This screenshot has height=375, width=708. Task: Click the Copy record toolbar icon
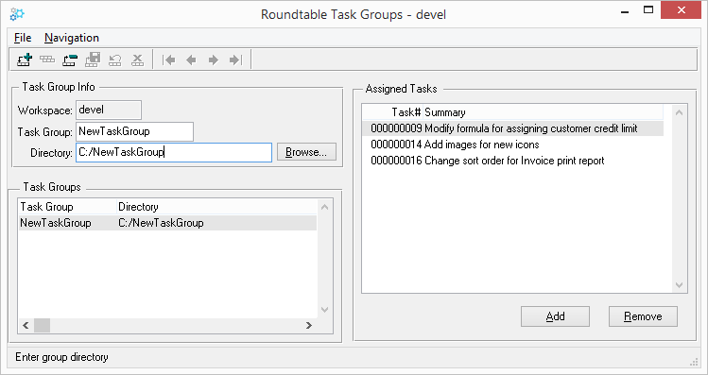coord(47,60)
